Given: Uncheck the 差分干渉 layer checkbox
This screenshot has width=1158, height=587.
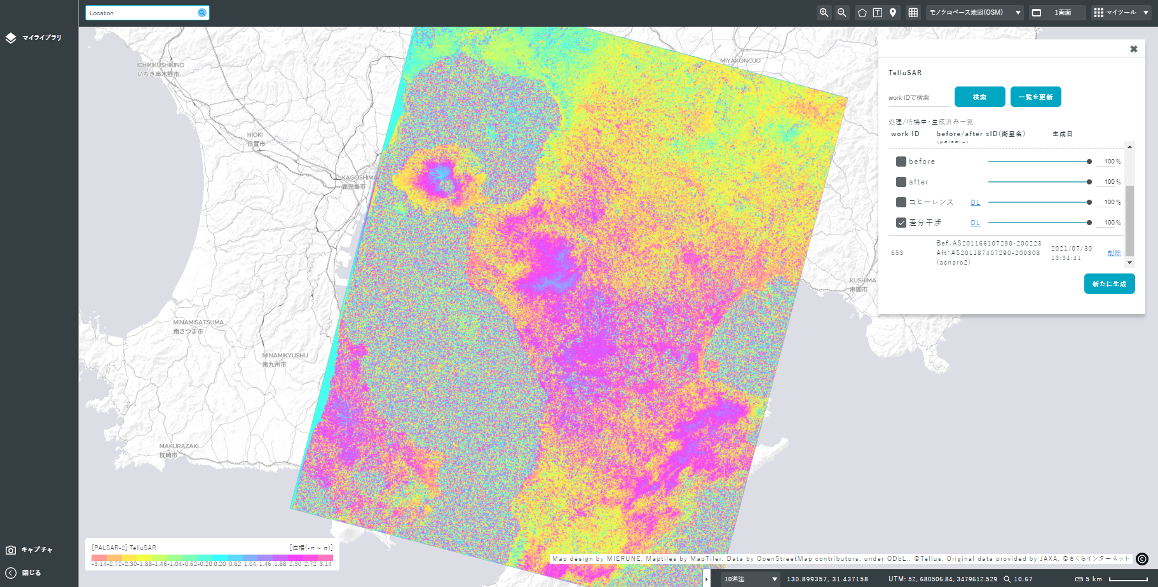Looking at the screenshot, I should click(x=901, y=223).
